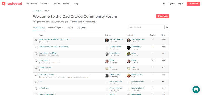Click the speech bubble beside '30:1' topic
202x95 pixels.
tap(36, 82)
